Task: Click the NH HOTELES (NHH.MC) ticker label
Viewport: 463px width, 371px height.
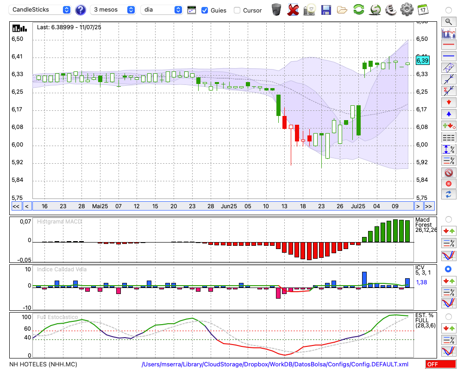Action: click(43, 364)
